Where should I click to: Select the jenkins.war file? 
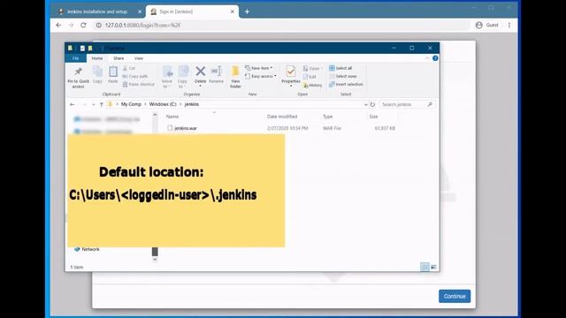[186, 128]
